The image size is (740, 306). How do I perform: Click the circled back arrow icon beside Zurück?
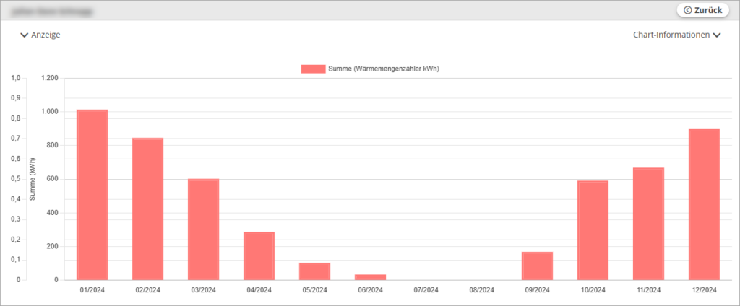coord(687,10)
